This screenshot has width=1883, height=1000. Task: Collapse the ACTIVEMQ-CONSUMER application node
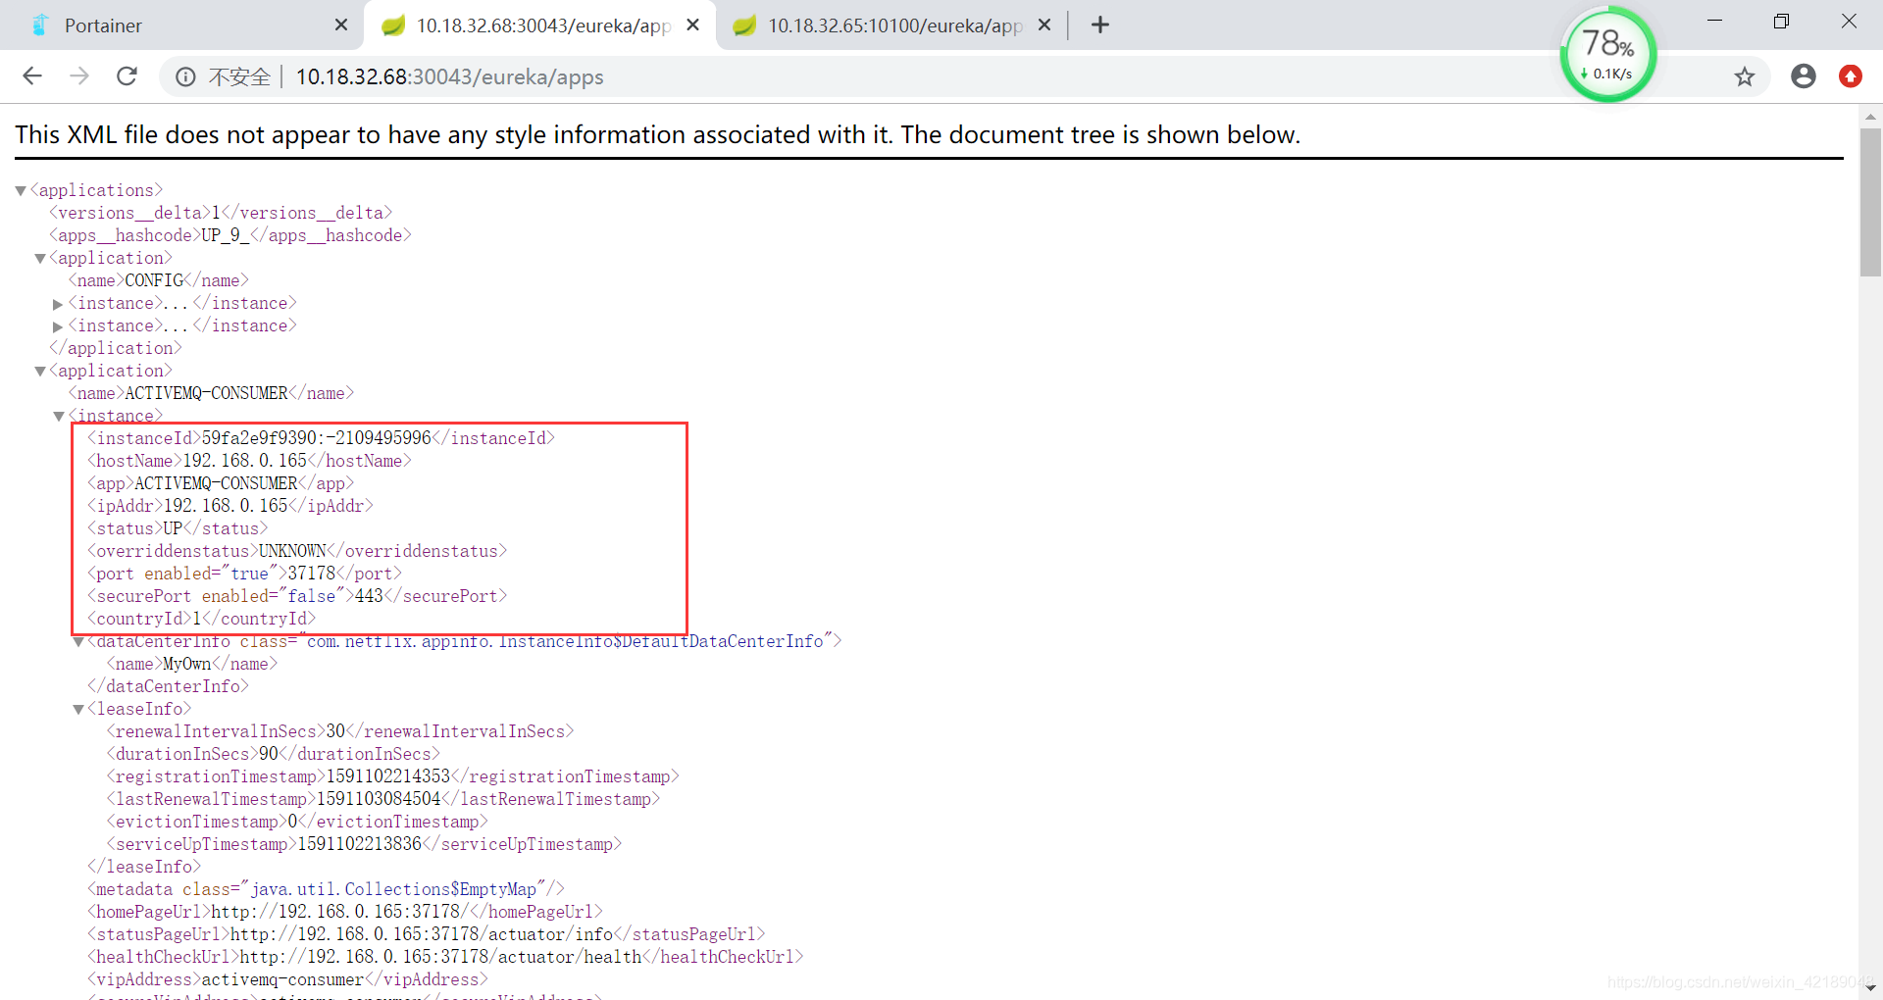[40, 372]
